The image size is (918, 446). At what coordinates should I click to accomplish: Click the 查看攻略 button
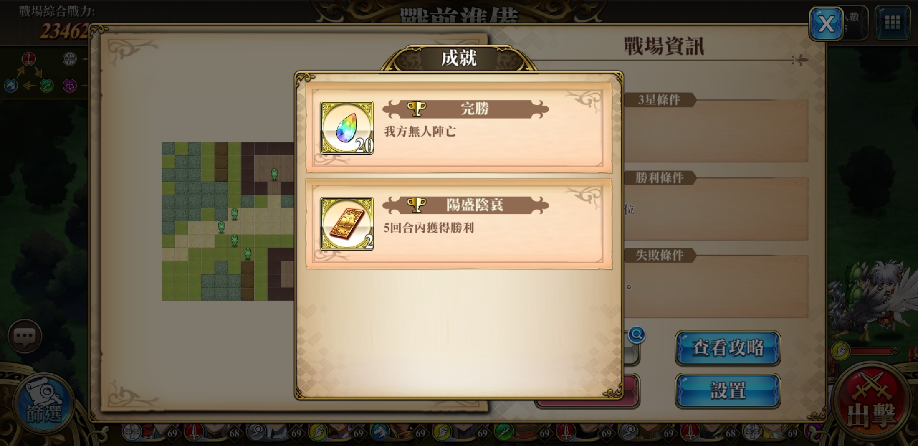(x=728, y=348)
